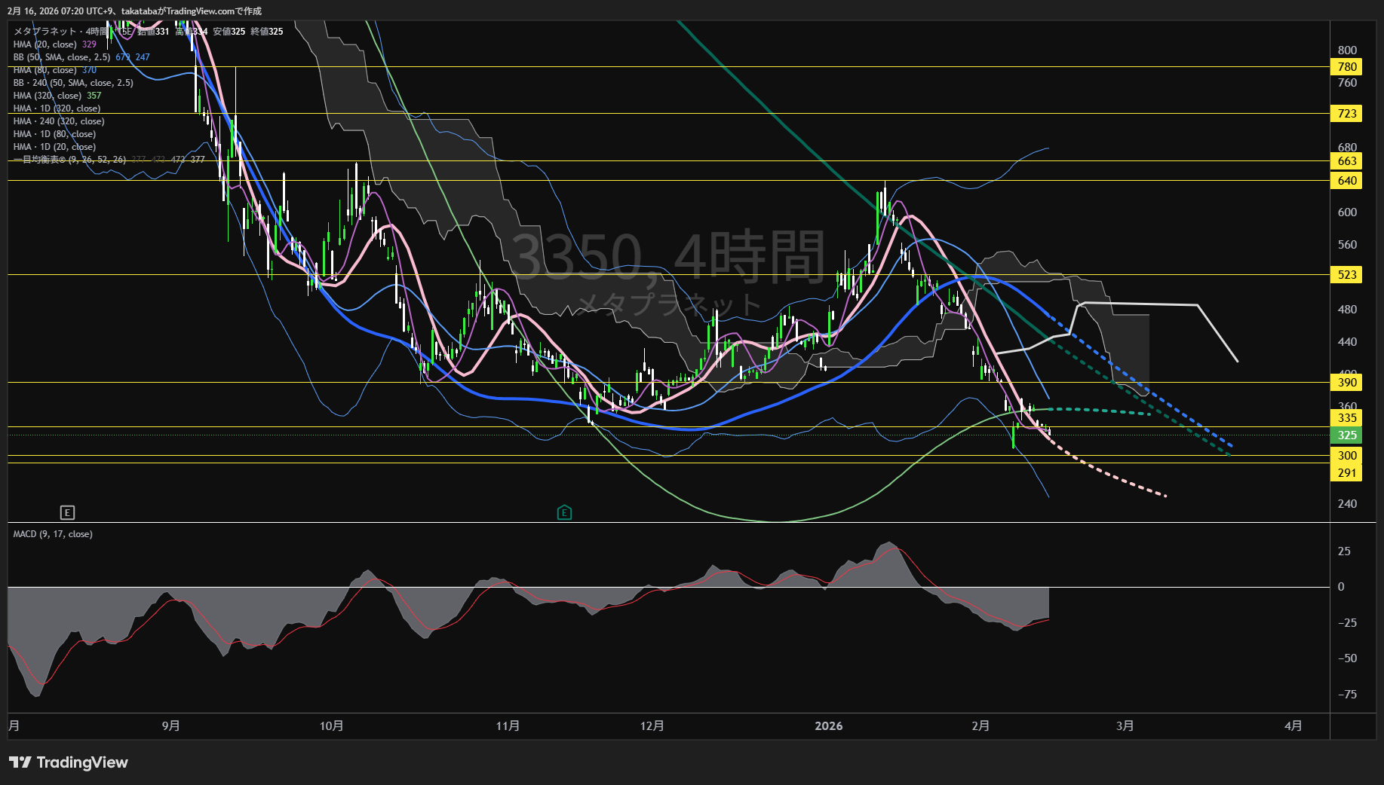Click the 2026 label on time axis
The width and height of the screenshot is (1384, 785).
pos(829,725)
